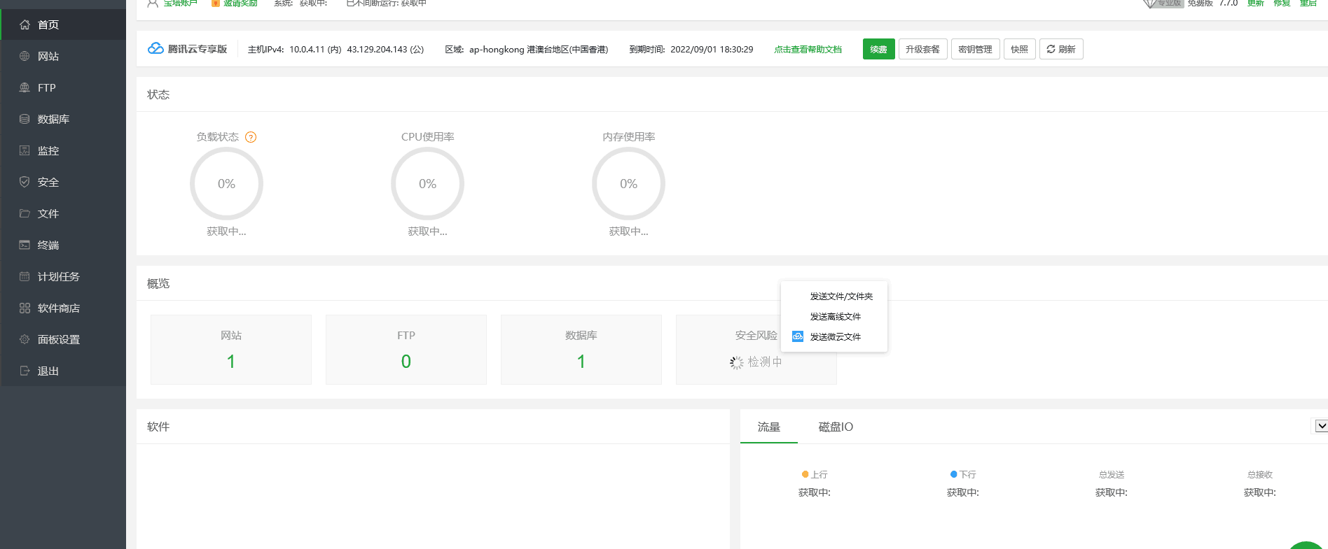Choose 发送微云文件 from the context menu
The height and width of the screenshot is (549, 1328).
pyautogui.click(x=835, y=337)
